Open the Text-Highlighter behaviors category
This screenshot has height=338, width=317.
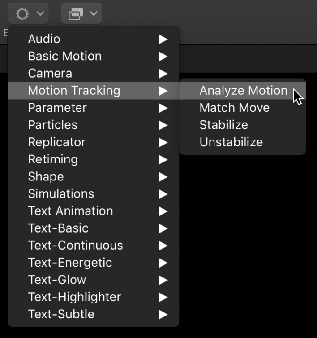point(74,297)
